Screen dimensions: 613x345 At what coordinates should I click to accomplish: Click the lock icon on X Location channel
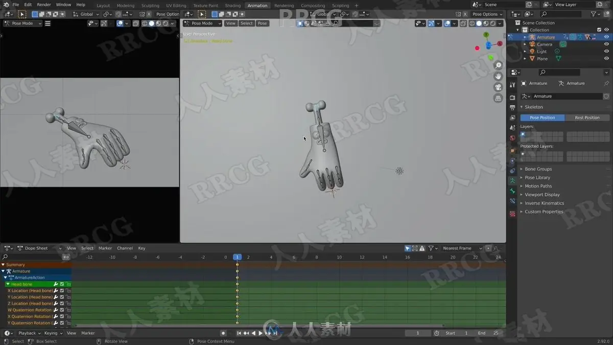pyautogui.click(x=68, y=291)
